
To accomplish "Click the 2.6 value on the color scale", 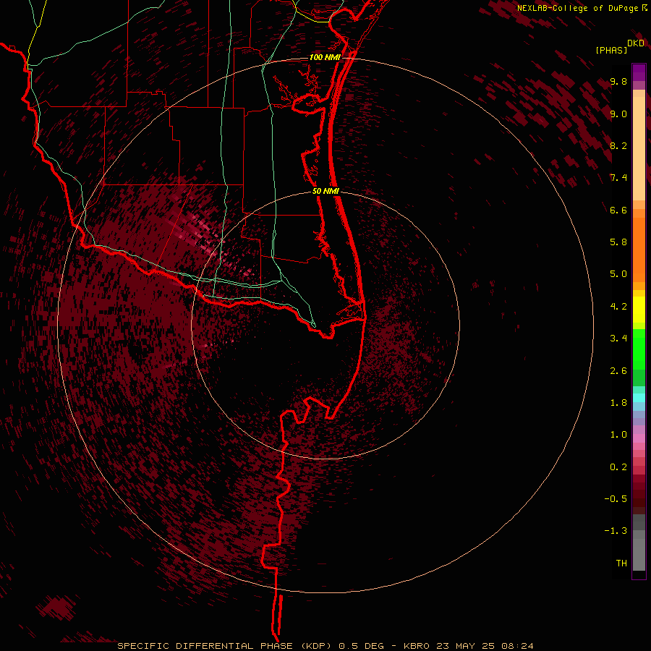I will pyautogui.click(x=618, y=371).
